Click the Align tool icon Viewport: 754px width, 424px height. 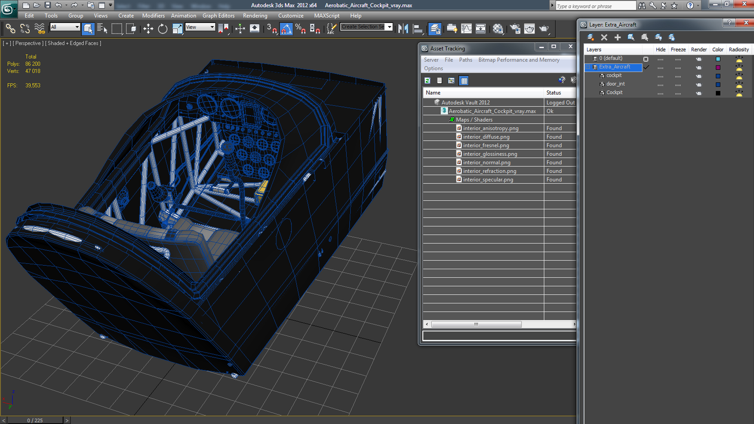(x=418, y=29)
